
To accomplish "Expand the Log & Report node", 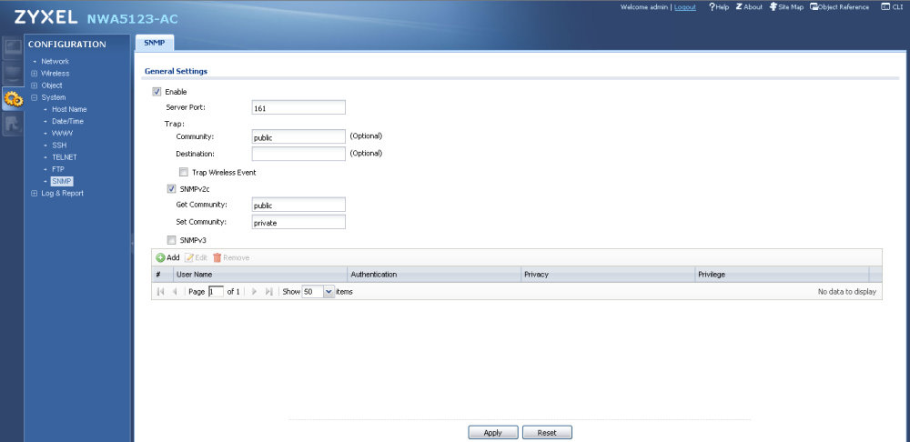I will (x=35, y=193).
